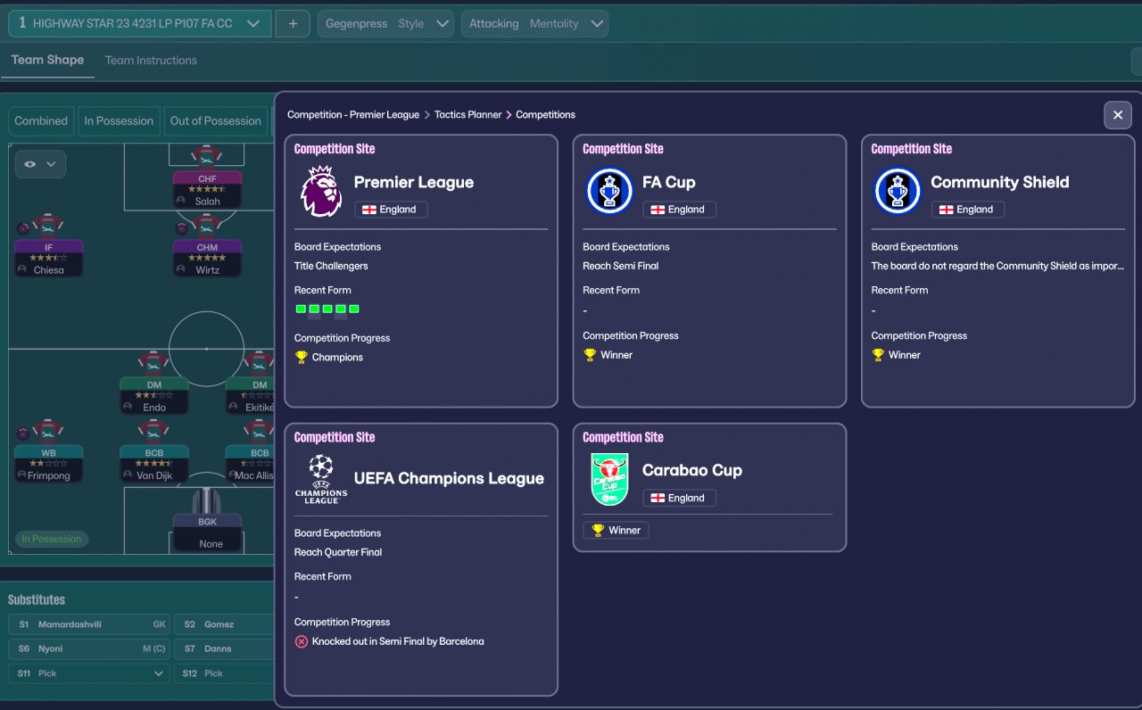
Task: Click the goalkeeper kit icon above BGK
Action: [x=207, y=499]
